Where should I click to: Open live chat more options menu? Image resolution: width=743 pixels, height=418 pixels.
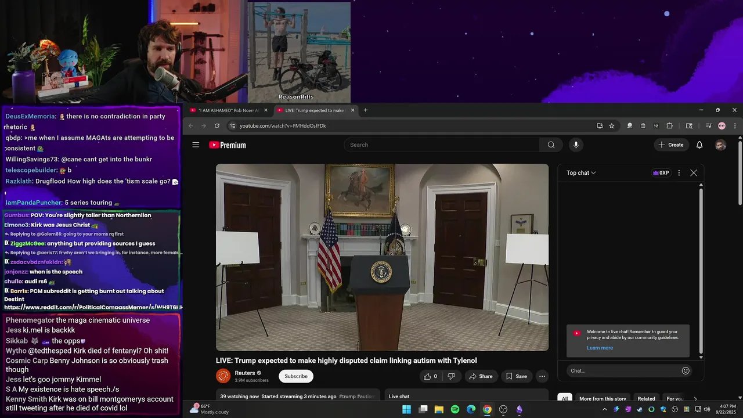[x=679, y=173]
